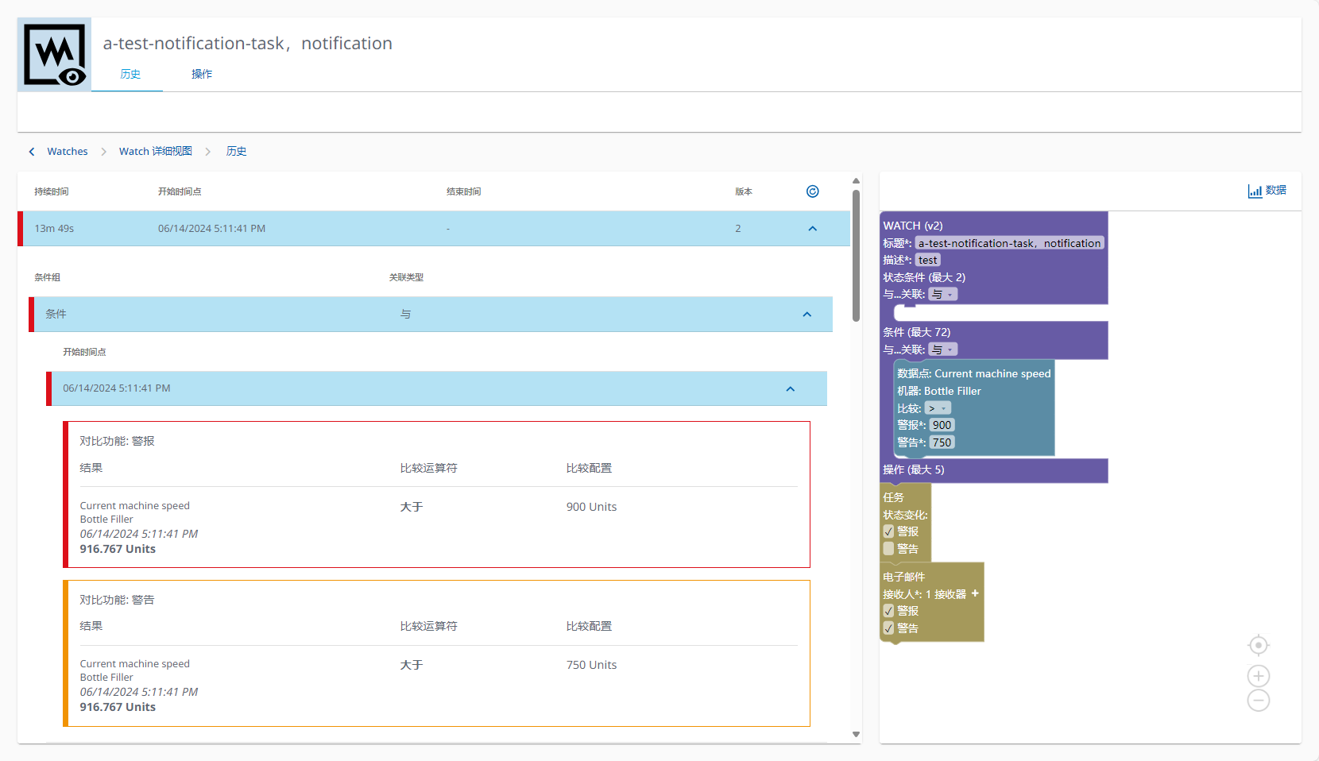
Task: Add email receiver with plus icon
Action: 975,593
